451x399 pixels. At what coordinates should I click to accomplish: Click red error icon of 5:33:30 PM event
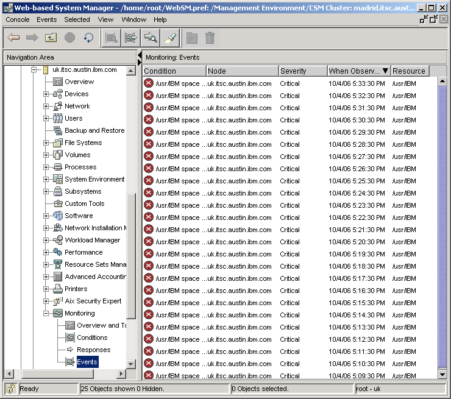[149, 83]
